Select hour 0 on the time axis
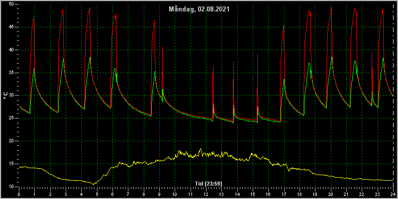This screenshot has height=199, width=398. click(x=19, y=194)
